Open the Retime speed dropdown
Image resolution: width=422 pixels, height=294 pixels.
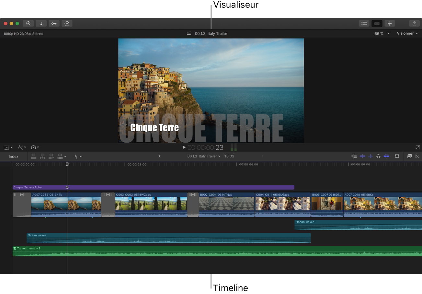35,147
